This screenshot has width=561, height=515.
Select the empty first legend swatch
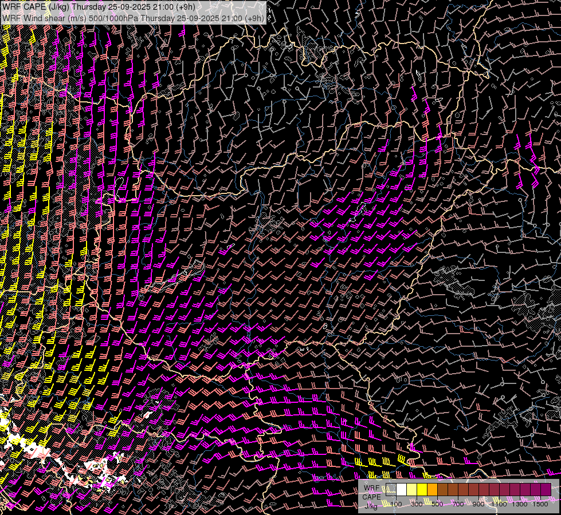(391, 490)
